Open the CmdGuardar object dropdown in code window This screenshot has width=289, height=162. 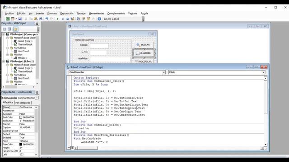(x=163, y=72)
